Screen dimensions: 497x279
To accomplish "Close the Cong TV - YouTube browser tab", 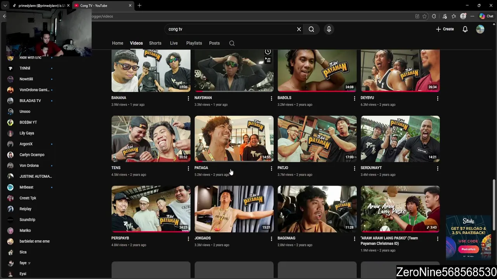I will pos(130,5).
